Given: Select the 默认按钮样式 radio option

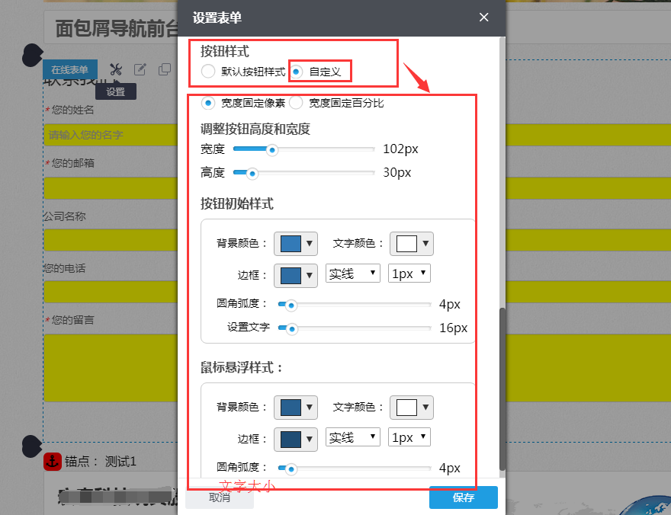Looking at the screenshot, I should (x=207, y=70).
